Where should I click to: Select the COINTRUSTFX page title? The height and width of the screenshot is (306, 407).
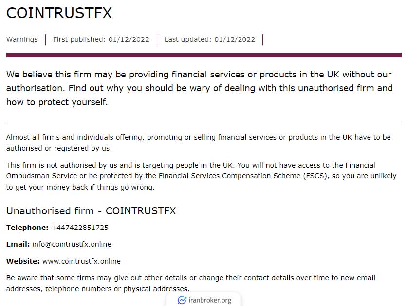tap(59, 13)
